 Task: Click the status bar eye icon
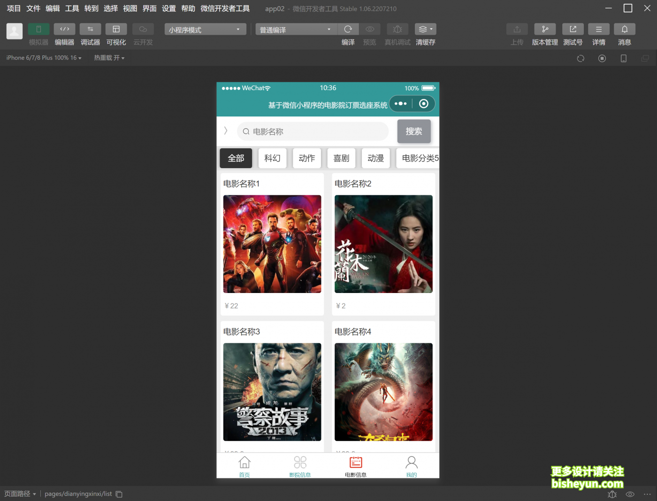point(630,494)
